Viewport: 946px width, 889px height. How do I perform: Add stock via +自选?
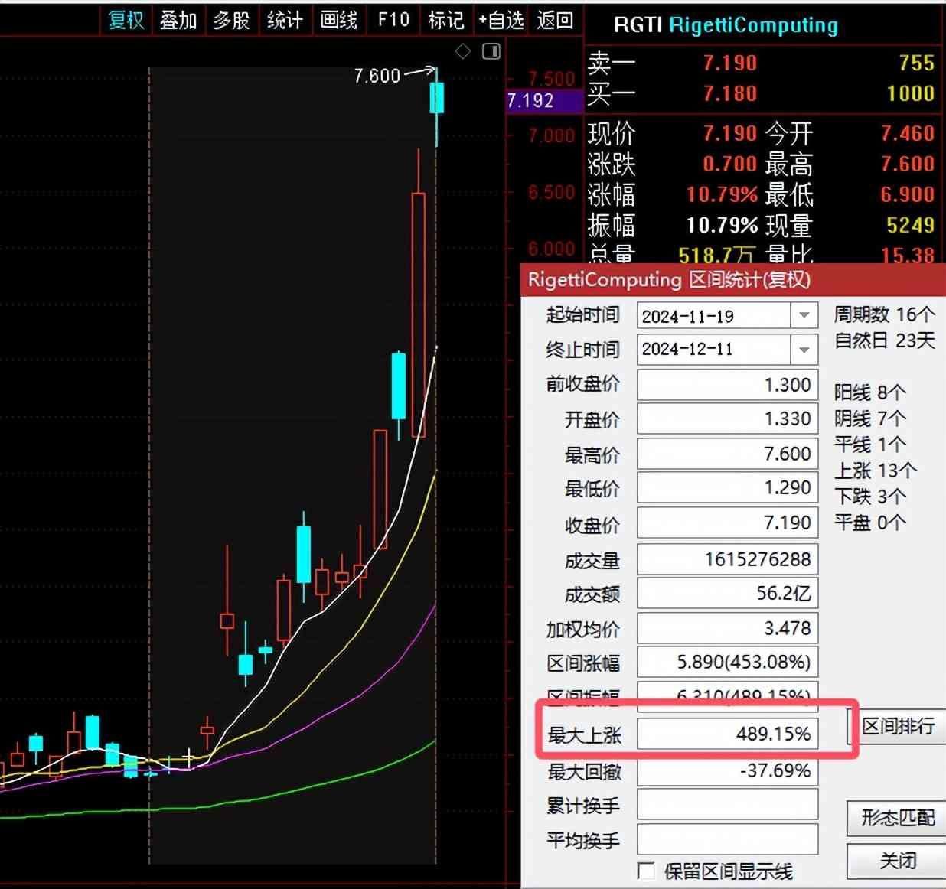(501, 20)
